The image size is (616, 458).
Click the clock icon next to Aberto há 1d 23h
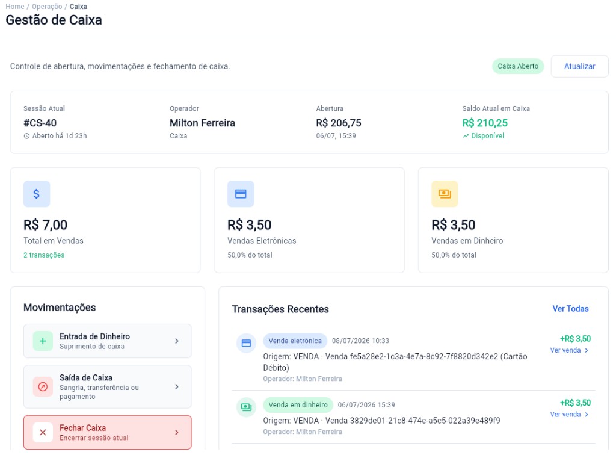point(26,136)
